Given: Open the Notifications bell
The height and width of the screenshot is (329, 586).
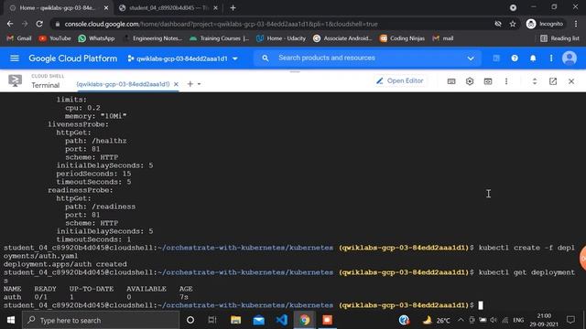Looking at the screenshot, I should (x=533, y=58).
